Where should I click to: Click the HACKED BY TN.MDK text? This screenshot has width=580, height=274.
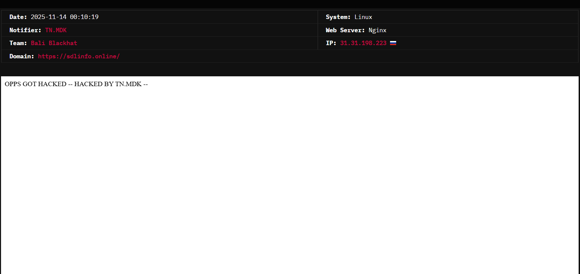coord(108,84)
